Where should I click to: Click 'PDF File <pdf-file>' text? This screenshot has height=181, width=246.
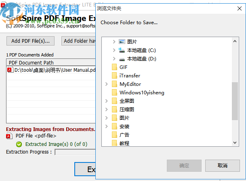36,136
